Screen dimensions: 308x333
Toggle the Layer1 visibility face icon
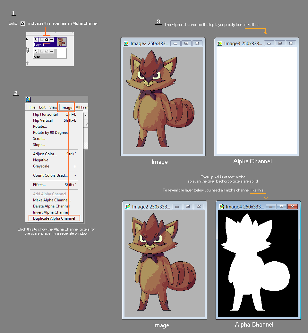36,40
